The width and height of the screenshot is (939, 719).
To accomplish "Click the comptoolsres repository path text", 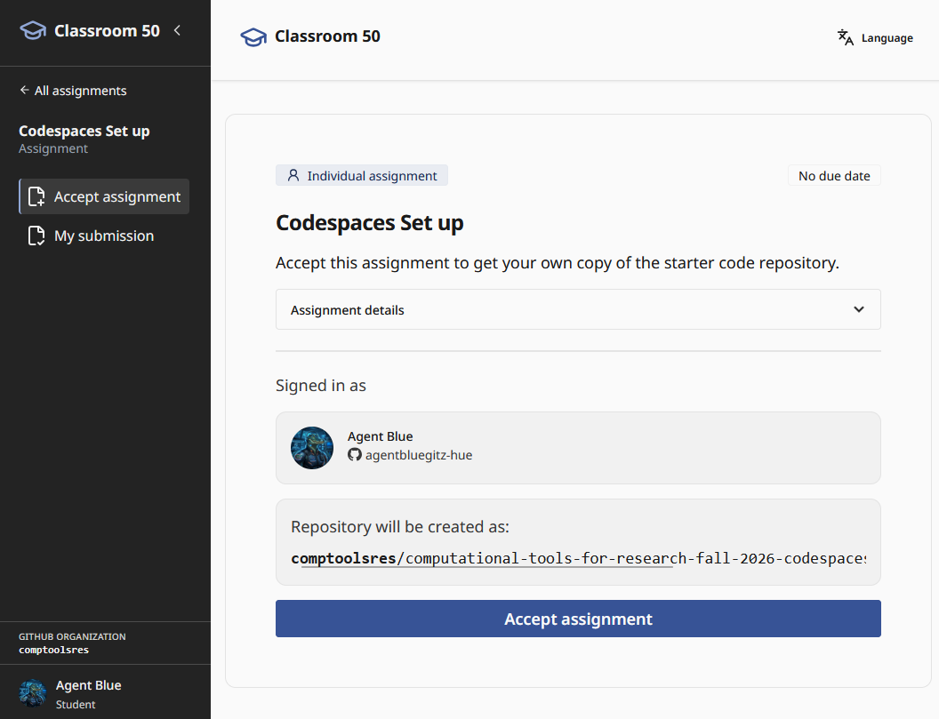I will 579,558.
